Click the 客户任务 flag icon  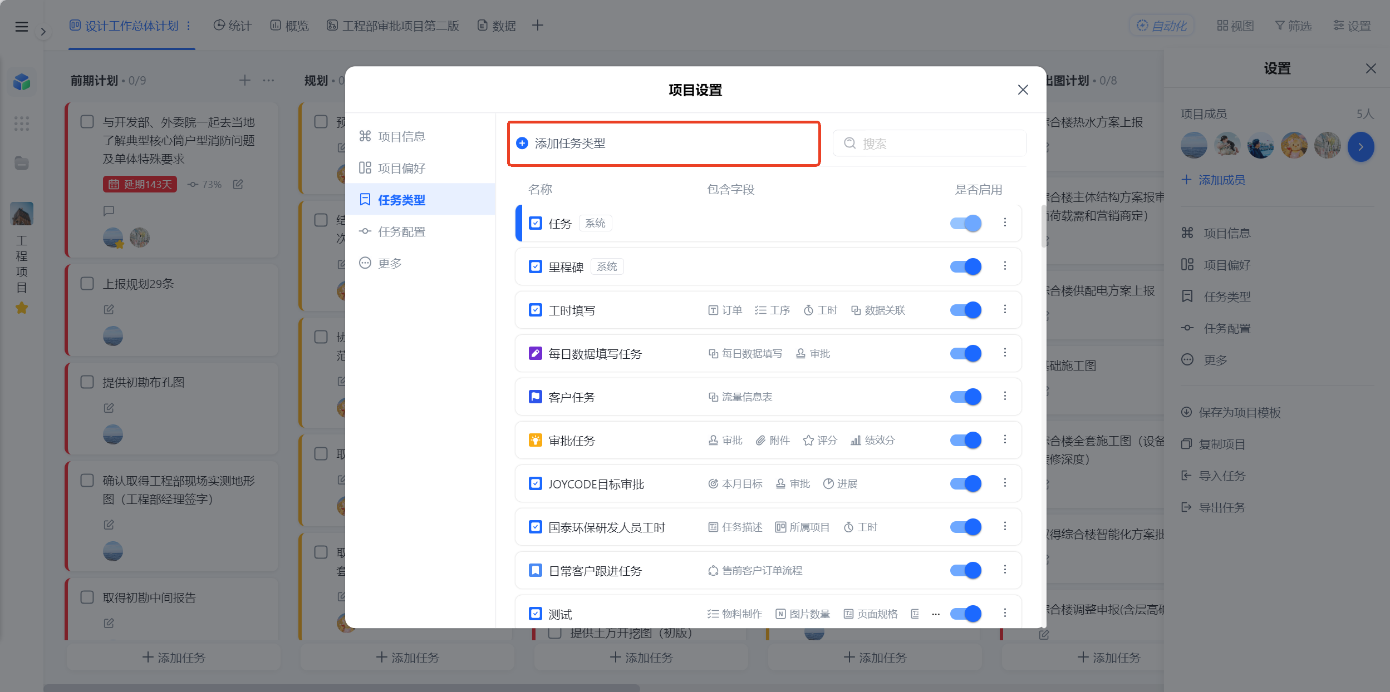coord(535,397)
